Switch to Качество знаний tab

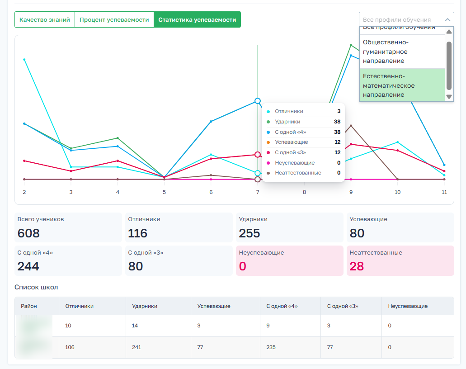tap(45, 19)
